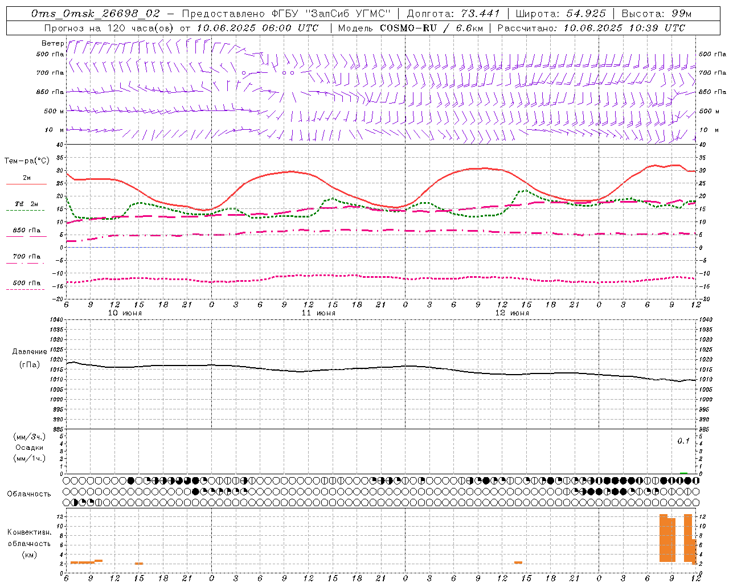Click the '(мм/1ч.)' precipitation unit label
Viewport: 729px width, 583px height.
pyautogui.click(x=29, y=458)
